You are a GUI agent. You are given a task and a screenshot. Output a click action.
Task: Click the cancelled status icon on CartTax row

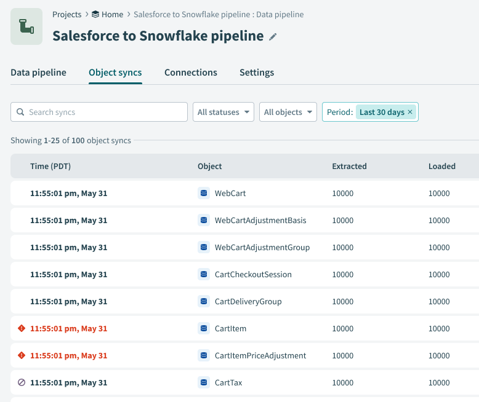(x=22, y=382)
